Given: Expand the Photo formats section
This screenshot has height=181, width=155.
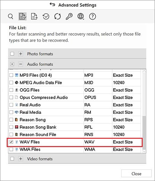Looking at the screenshot, I should coord(21,54).
